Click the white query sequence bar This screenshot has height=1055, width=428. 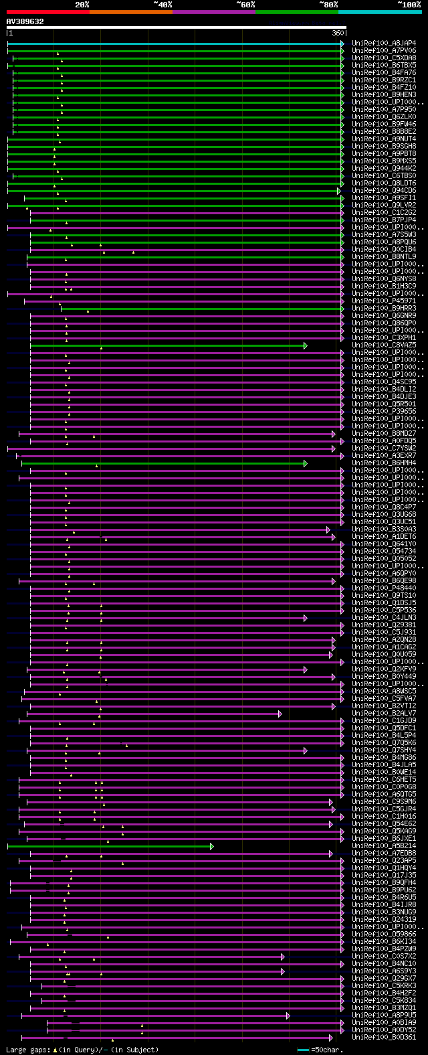pos(176,27)
